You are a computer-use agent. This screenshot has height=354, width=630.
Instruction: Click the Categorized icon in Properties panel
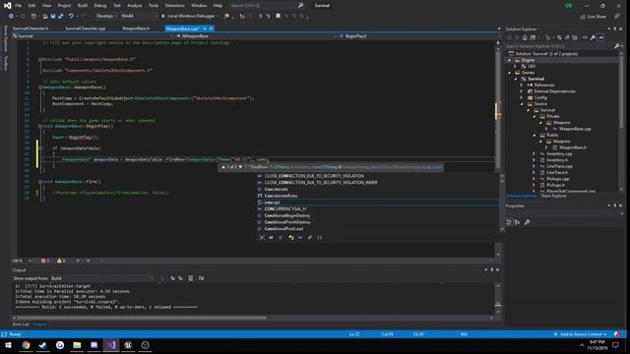(x=509, y=222)
